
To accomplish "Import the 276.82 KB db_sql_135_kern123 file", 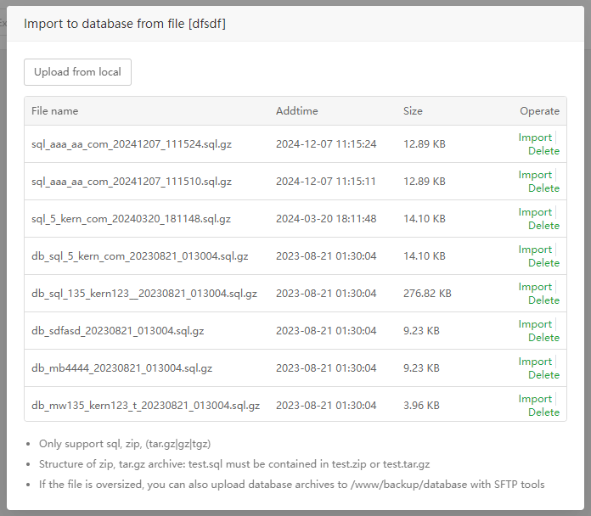I will pos(535,287).
